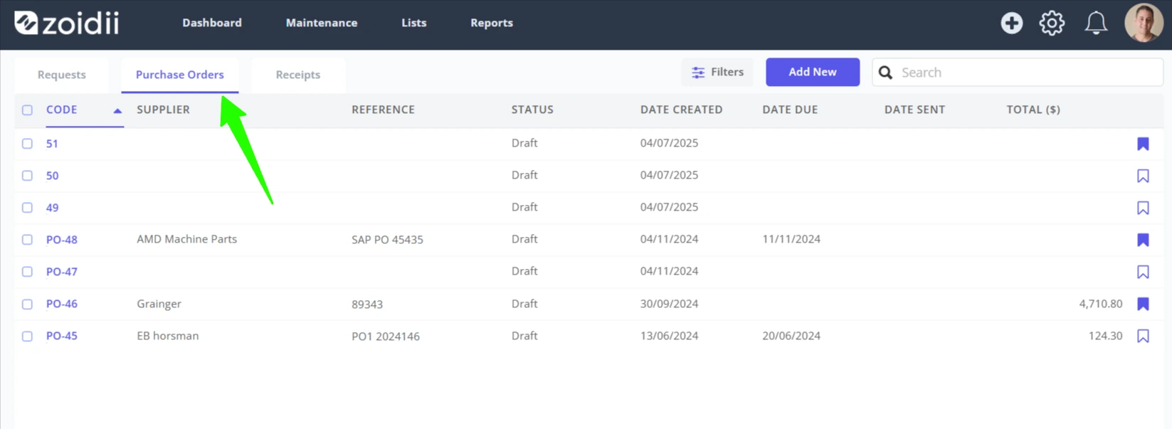Switch to the Requests tab

pyautogui.click(x=62, y=75)
